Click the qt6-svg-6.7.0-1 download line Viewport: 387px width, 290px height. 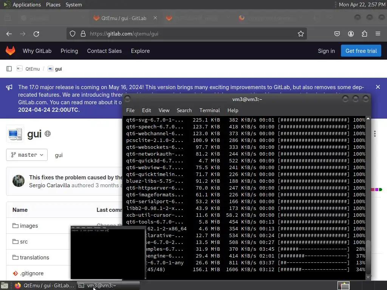(x=246, y=120)
